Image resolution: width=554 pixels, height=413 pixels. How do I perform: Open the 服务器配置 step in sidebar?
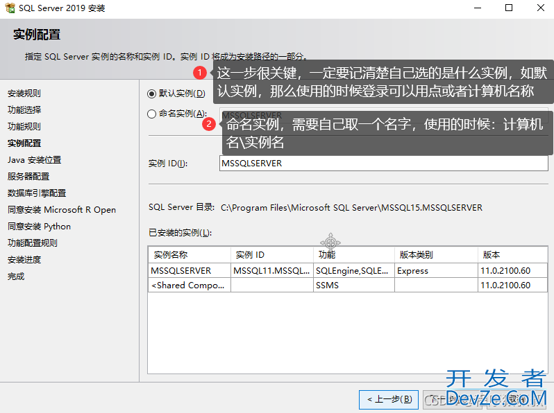coord(28,177)
